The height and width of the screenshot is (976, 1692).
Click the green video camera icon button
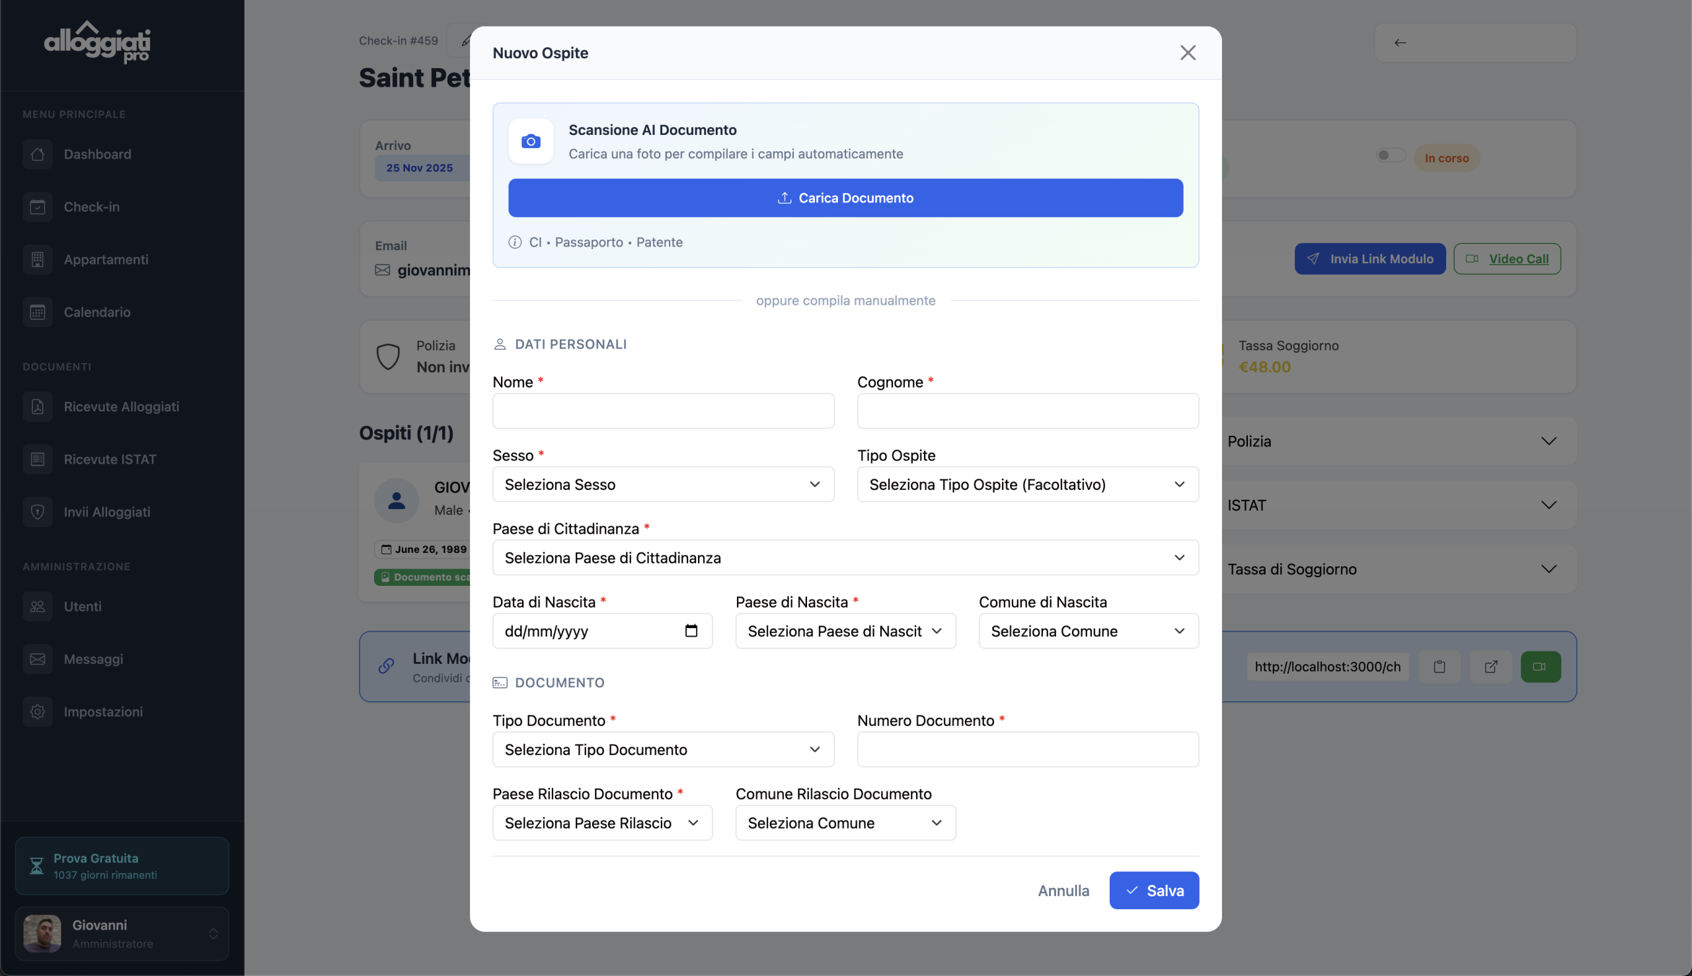pyautogui.click(x=1540, y=667)
